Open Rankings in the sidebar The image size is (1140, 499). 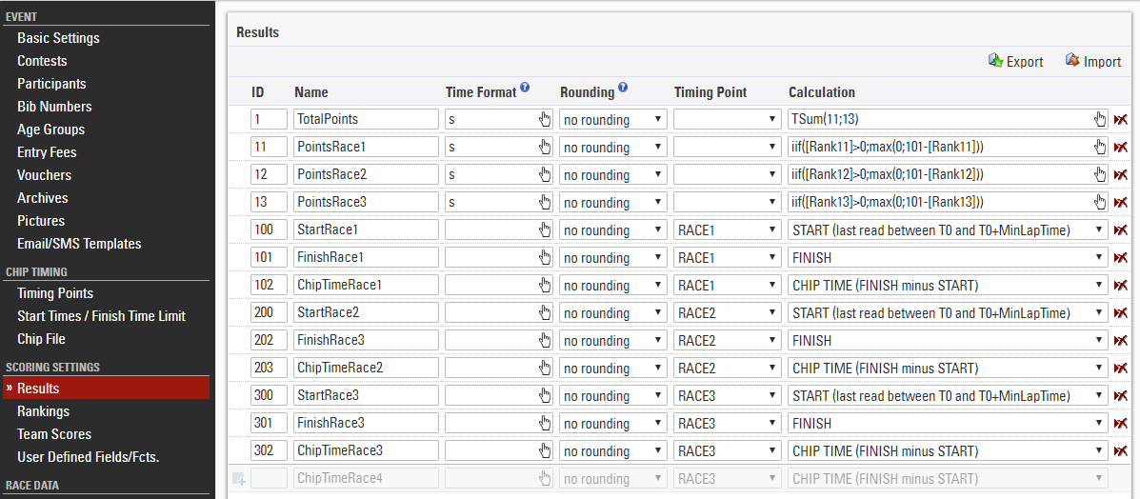pos(43,411)
